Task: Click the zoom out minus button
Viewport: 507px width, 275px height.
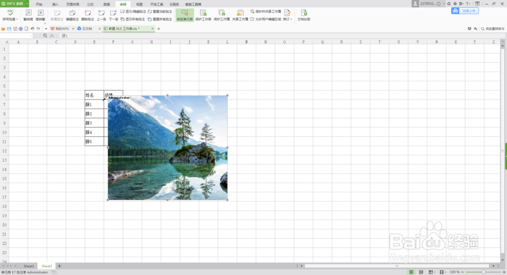Action: click(x=462, y=272)
